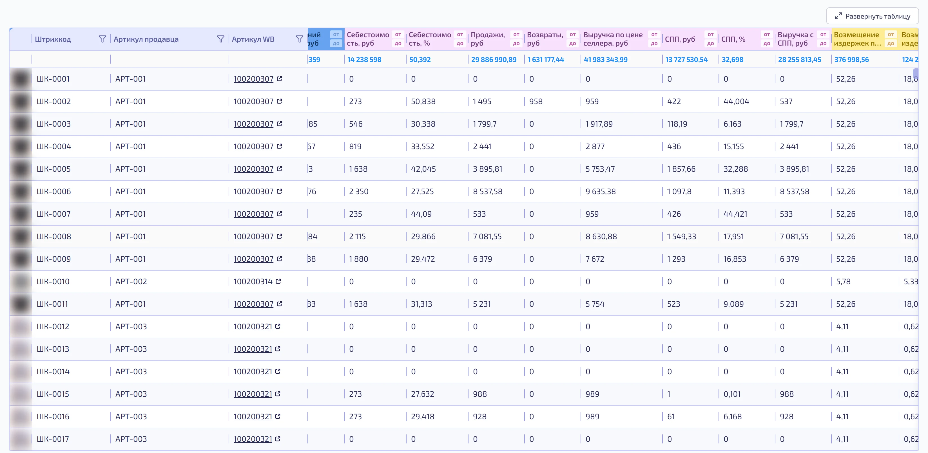
Task: Click external link icon in ШК-0001 row
Action: 279,79
